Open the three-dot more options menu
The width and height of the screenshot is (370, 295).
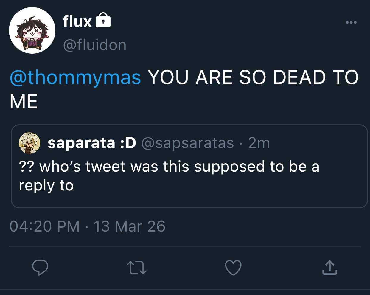[x=351, y=22]
